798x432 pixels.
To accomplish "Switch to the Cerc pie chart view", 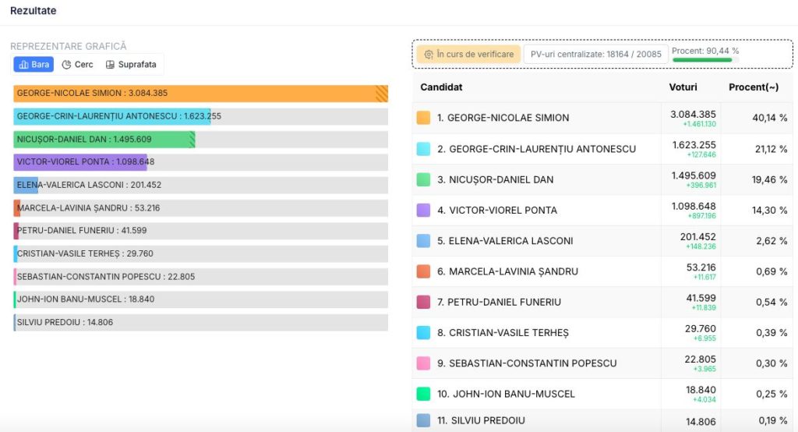I will point(77,65).
